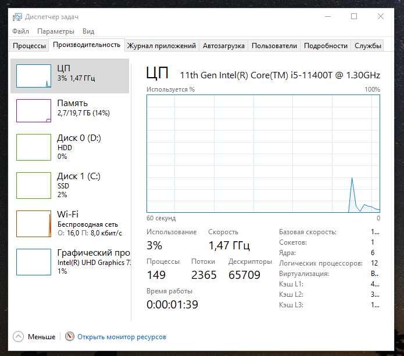Viewport: 404px width, 356px height.
Task: Open Открыть монитор ресурсов link
Action: point(121,337)
